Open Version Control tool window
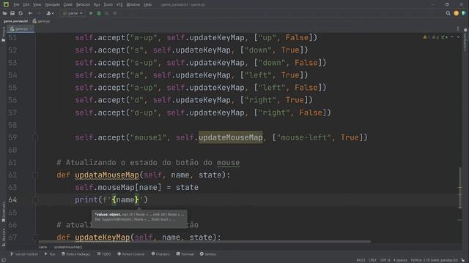The width and height of the screenshot is (469, 263). [24, 254]
